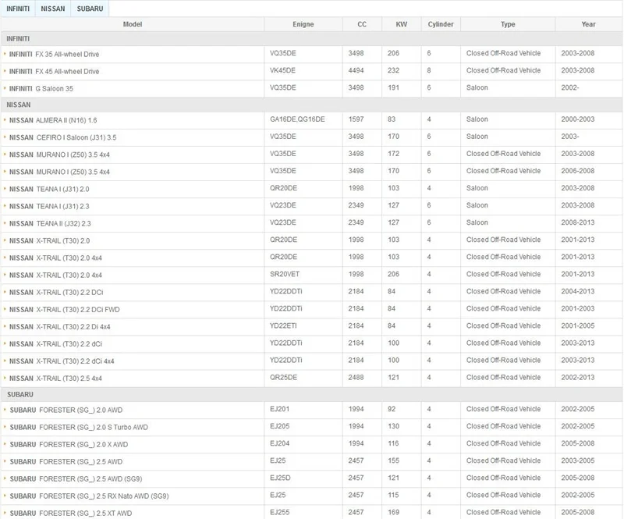Viewport: 624px width, 519px height.
Task: Open SUBARU FORESTER (SG_) 2.0 AWD
Action: (66, 410)
